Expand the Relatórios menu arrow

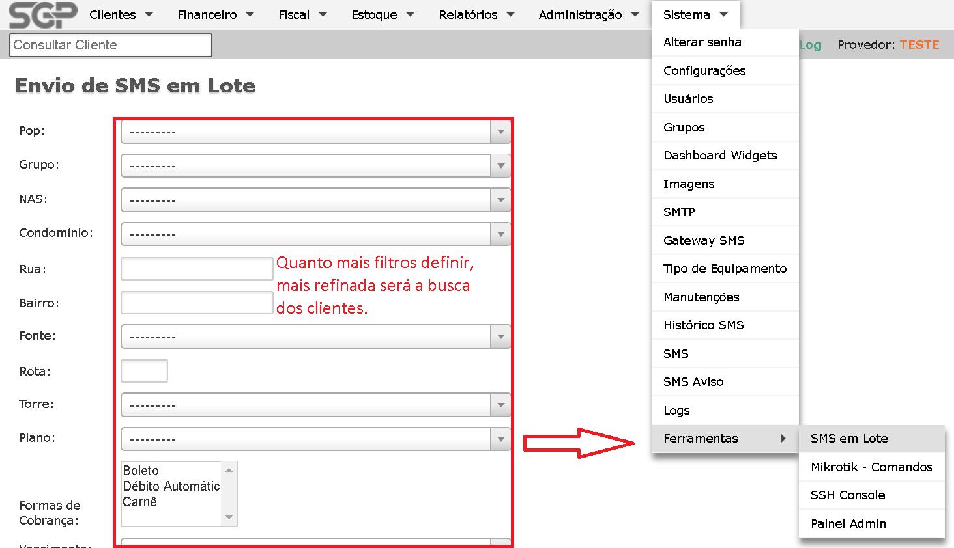(x=510, y=14)
